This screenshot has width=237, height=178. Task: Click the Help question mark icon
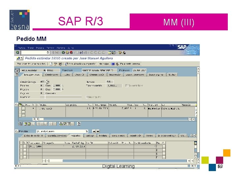pos(120,52)
